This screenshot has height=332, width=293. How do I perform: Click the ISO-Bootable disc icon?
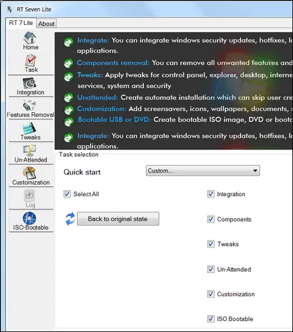pos(29,218)
